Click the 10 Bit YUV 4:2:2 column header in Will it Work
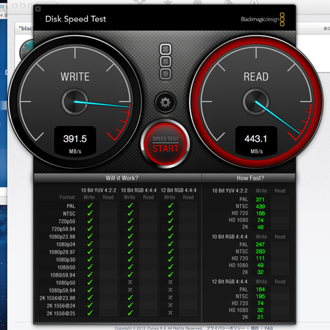The image size is (330, 330). pyautogui.click(x=98, y=190)
